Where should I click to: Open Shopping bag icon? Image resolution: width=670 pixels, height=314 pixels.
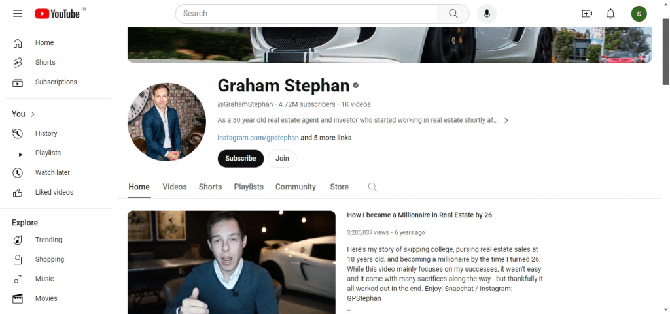(18, 259)
